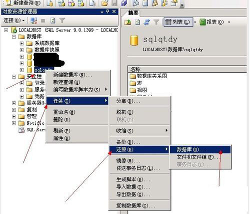Collapse the LOCALHOST server node
Image resolution: width=250 pixels, height=214 pixels.
[x=6, y=30]
